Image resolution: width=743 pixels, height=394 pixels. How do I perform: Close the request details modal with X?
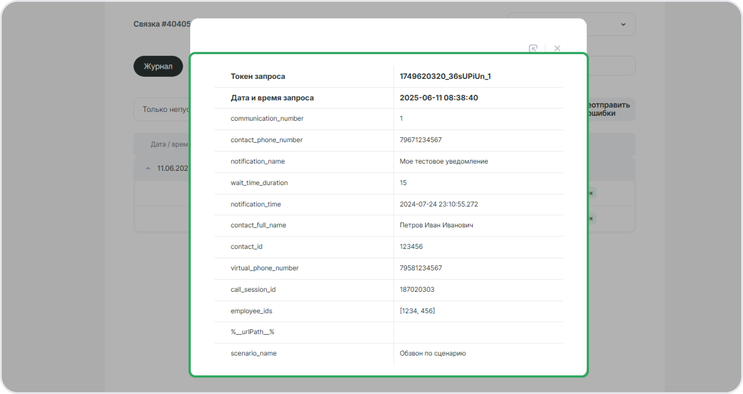tap(557, 48)
